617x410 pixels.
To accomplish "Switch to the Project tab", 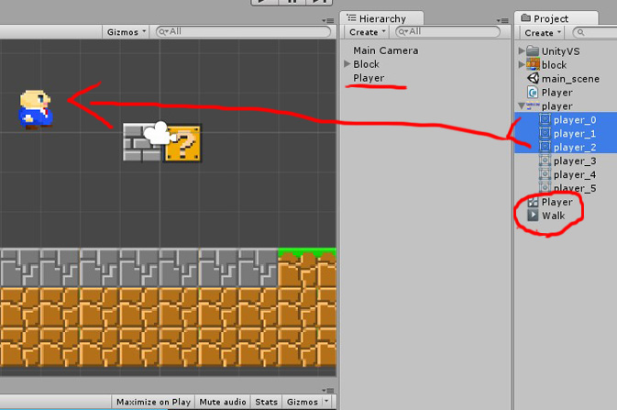I will pyautogui.click(x=556, y=18).
